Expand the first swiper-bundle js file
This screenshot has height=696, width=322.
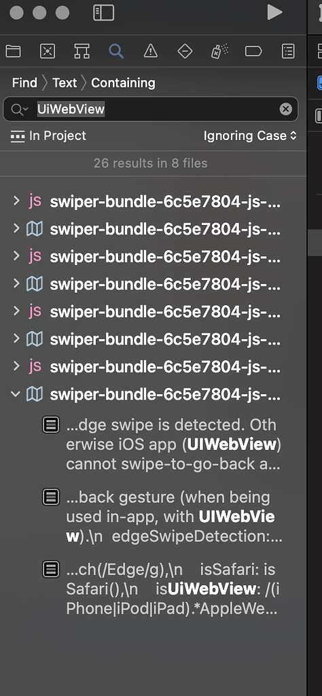(16, 201)
